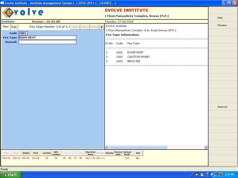238x178 pixels.
Task: Open the Windows start menu
Action: 11,174
